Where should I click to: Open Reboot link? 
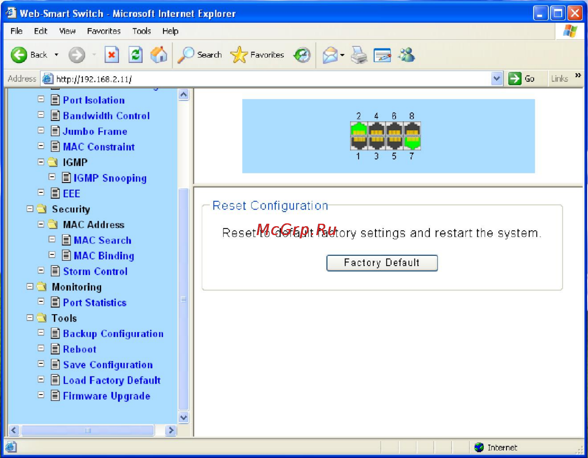tap(79, 349)
